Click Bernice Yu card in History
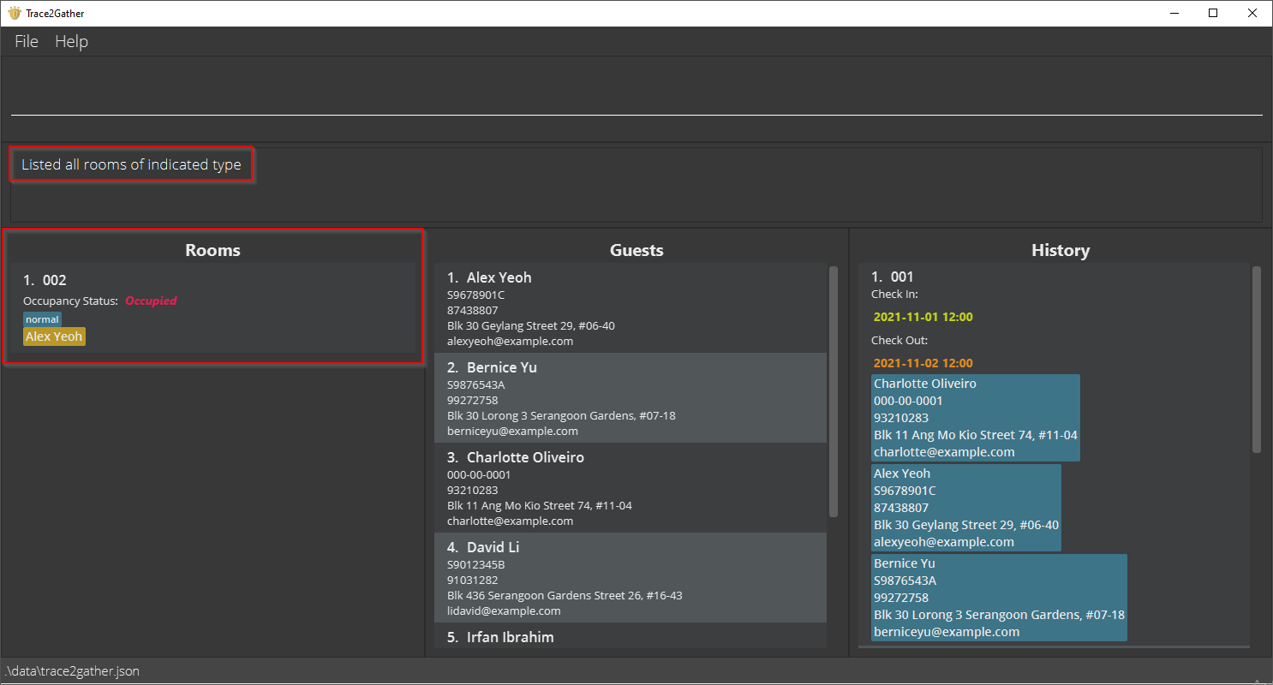Viewport: 1273px width, 685px height. 999,598
